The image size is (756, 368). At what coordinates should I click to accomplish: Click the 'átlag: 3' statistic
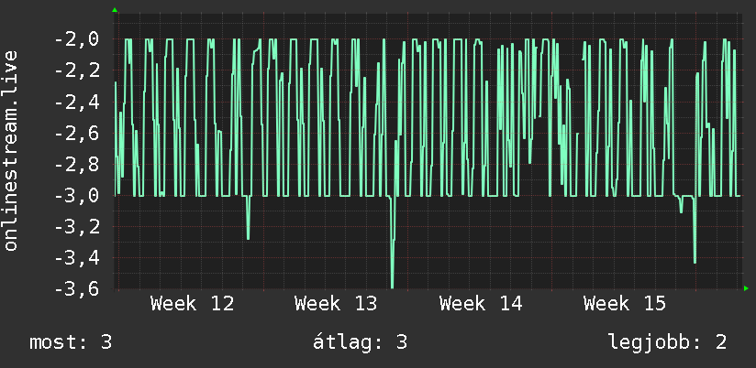(361, 342)
